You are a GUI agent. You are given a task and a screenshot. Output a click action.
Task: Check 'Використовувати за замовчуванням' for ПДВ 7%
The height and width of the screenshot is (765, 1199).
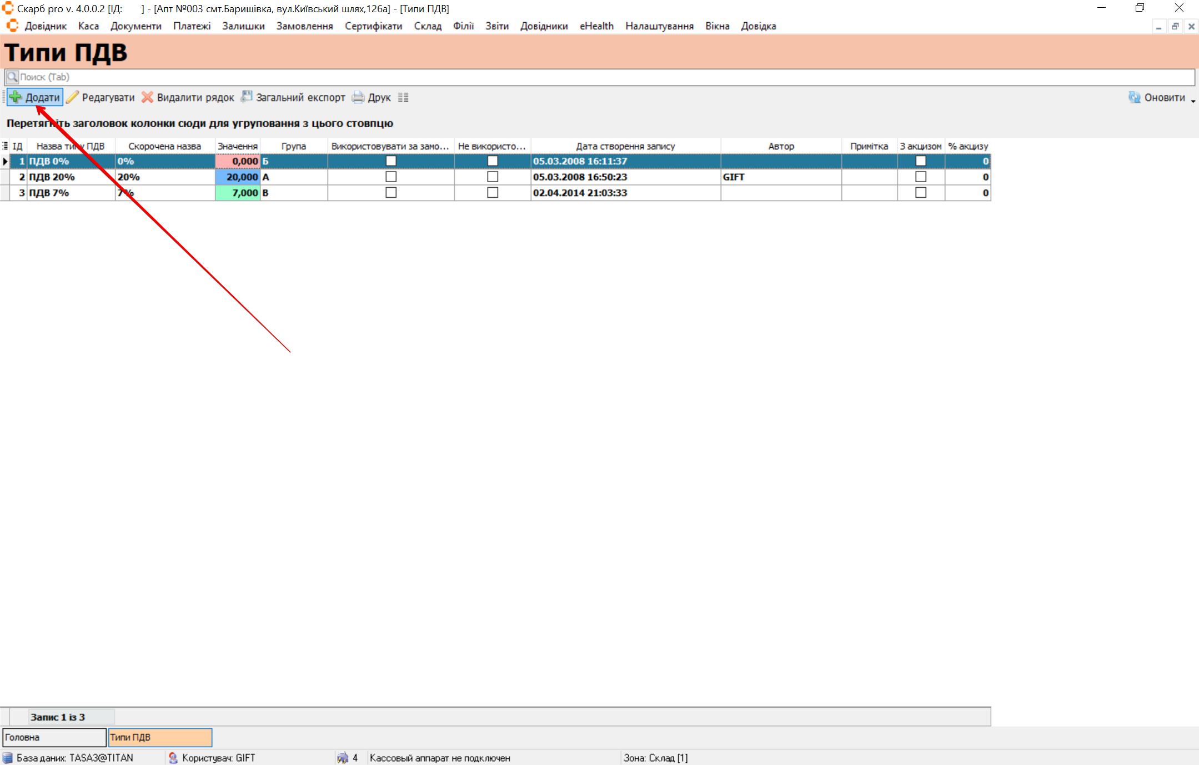click(391, 193)
